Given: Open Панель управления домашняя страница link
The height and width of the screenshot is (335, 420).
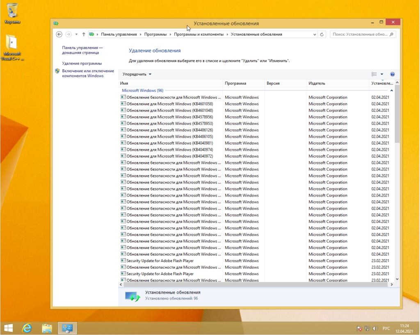Looking at the screenshot, I should [x=82, y=50].
